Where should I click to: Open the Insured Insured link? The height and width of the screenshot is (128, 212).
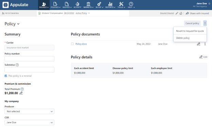[167, 13]
